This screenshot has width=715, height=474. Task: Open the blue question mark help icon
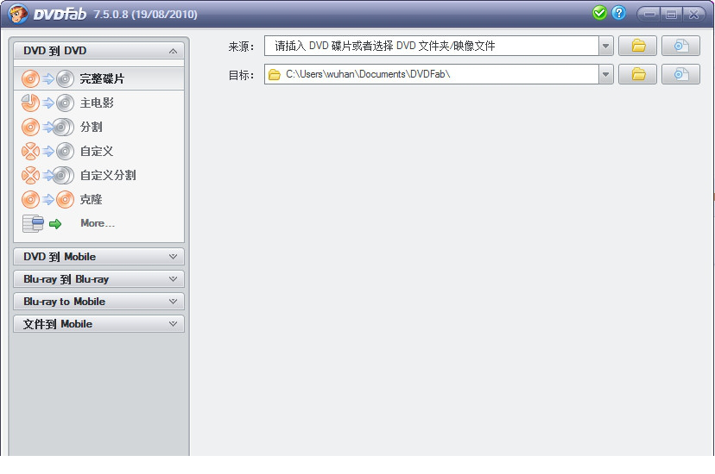point(619,13)
